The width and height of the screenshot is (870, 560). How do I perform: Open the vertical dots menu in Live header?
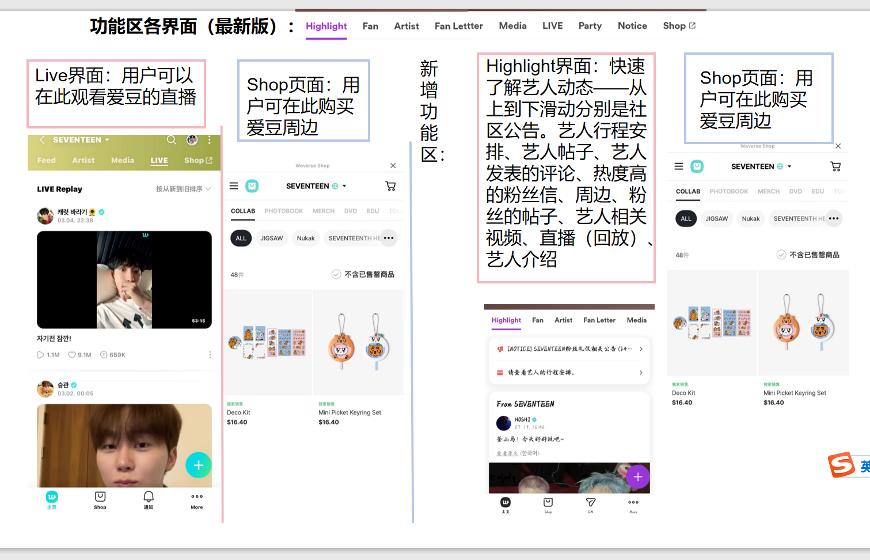[210, 140]
